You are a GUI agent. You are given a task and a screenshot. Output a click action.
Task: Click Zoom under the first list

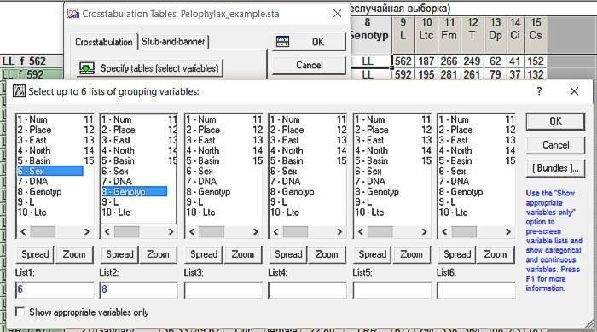[74, 254]
